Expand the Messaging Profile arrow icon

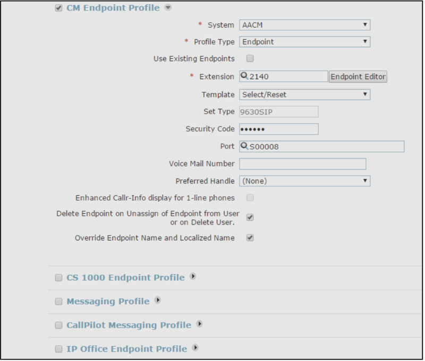coord(158,300)
